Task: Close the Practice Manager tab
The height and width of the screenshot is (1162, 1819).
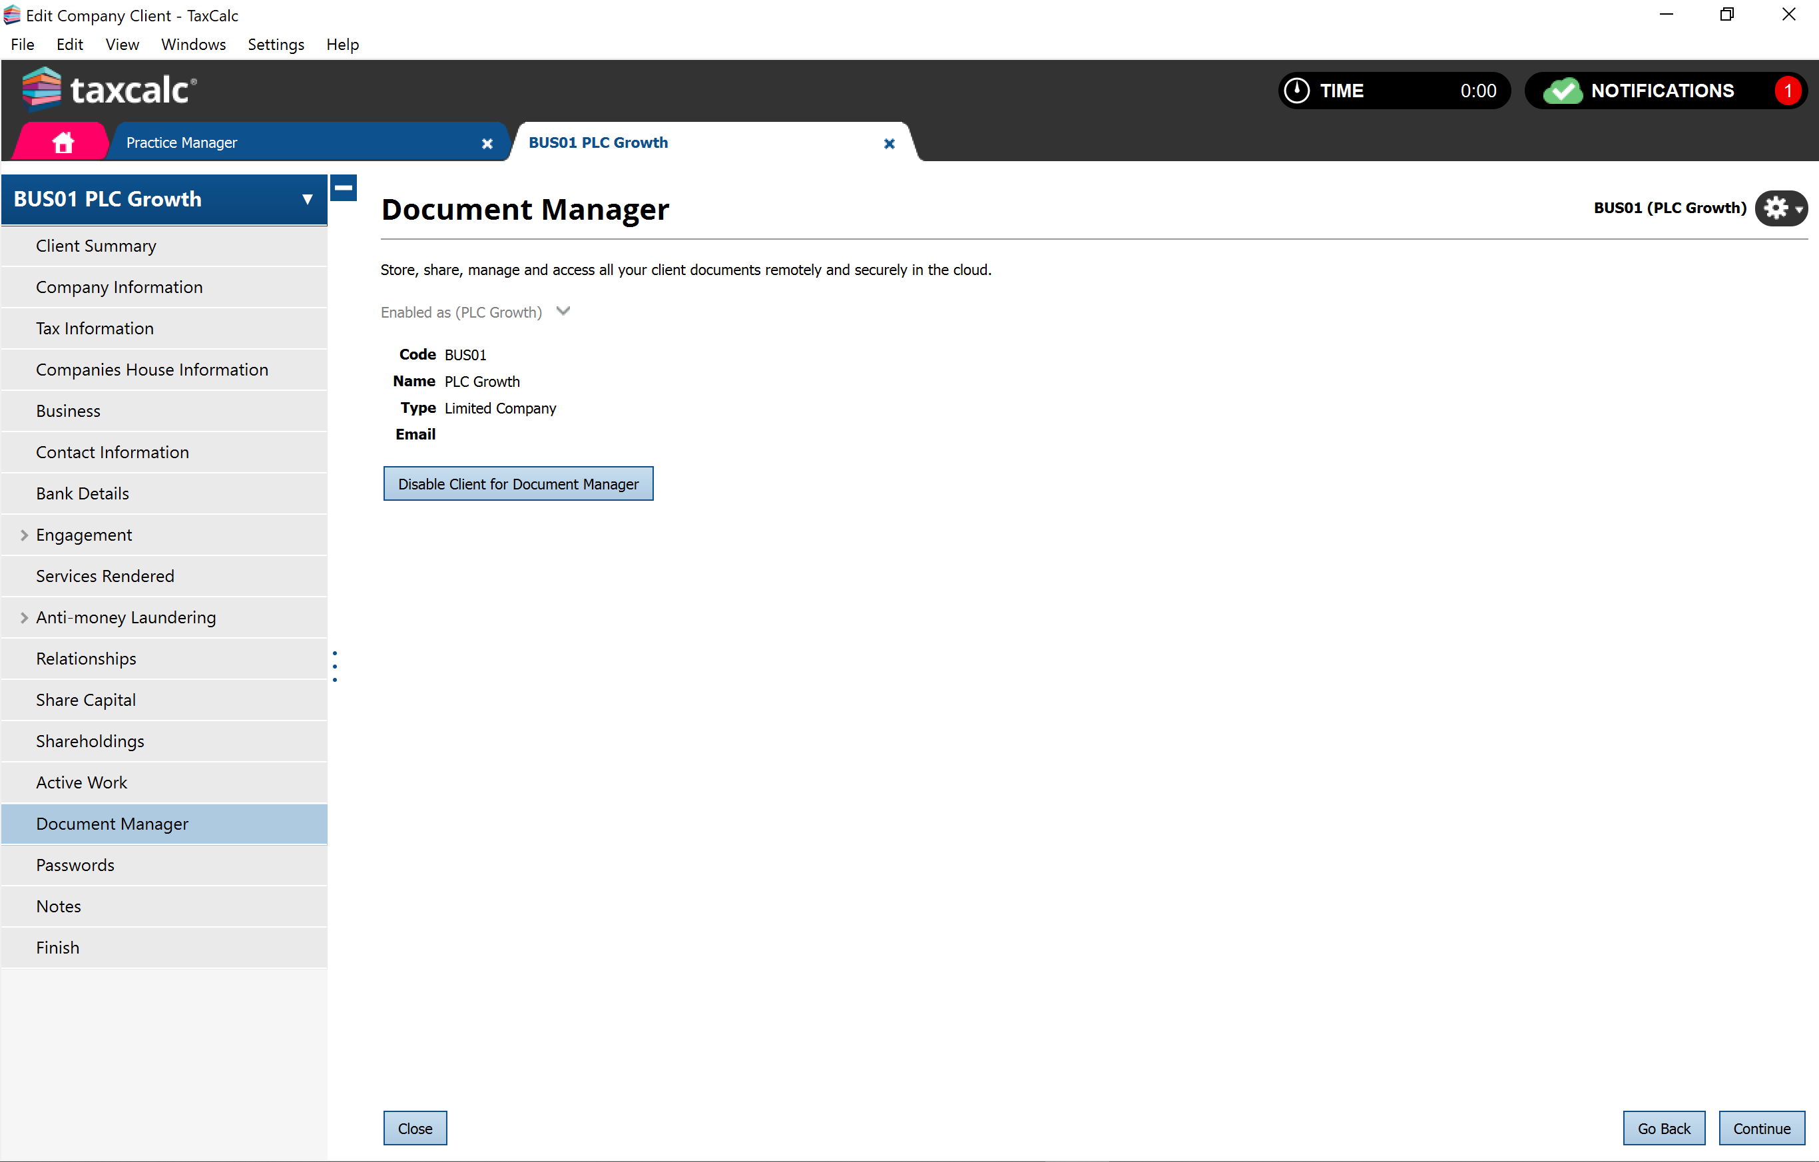Action: [487, 144]
